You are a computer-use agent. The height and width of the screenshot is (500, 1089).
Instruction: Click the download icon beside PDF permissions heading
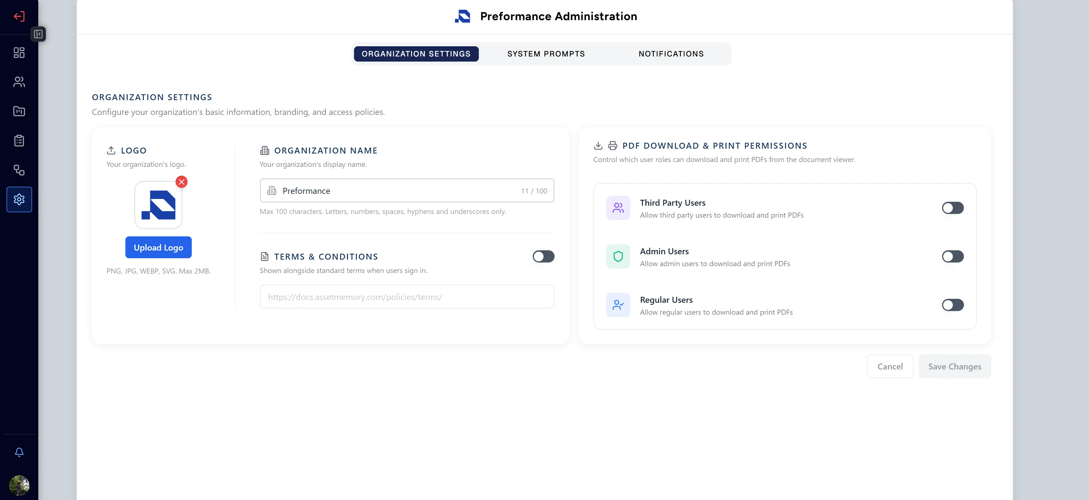point(598,146)
